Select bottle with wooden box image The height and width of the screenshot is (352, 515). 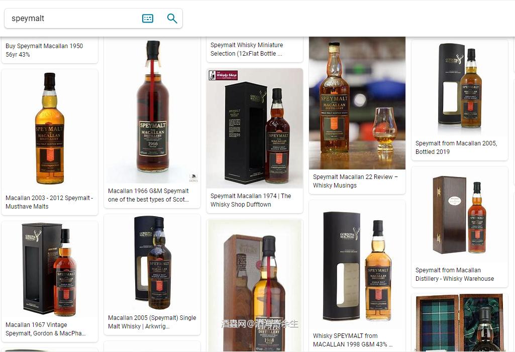coord(460,215)
